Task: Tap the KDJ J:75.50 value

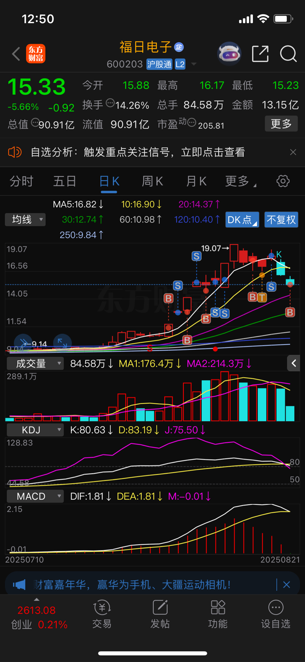Action: [185, 430]
